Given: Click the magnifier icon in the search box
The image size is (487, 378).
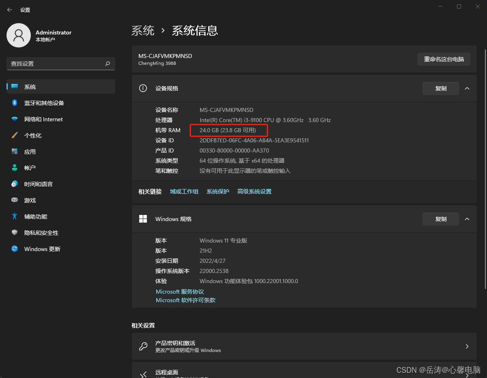Looking at the screenshot, I should pos(108,64).
